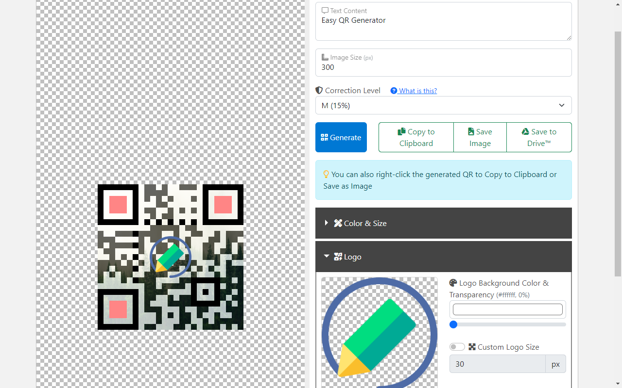Click the blue question mark help icon
The image size is (622, 388).
[394, 91]
